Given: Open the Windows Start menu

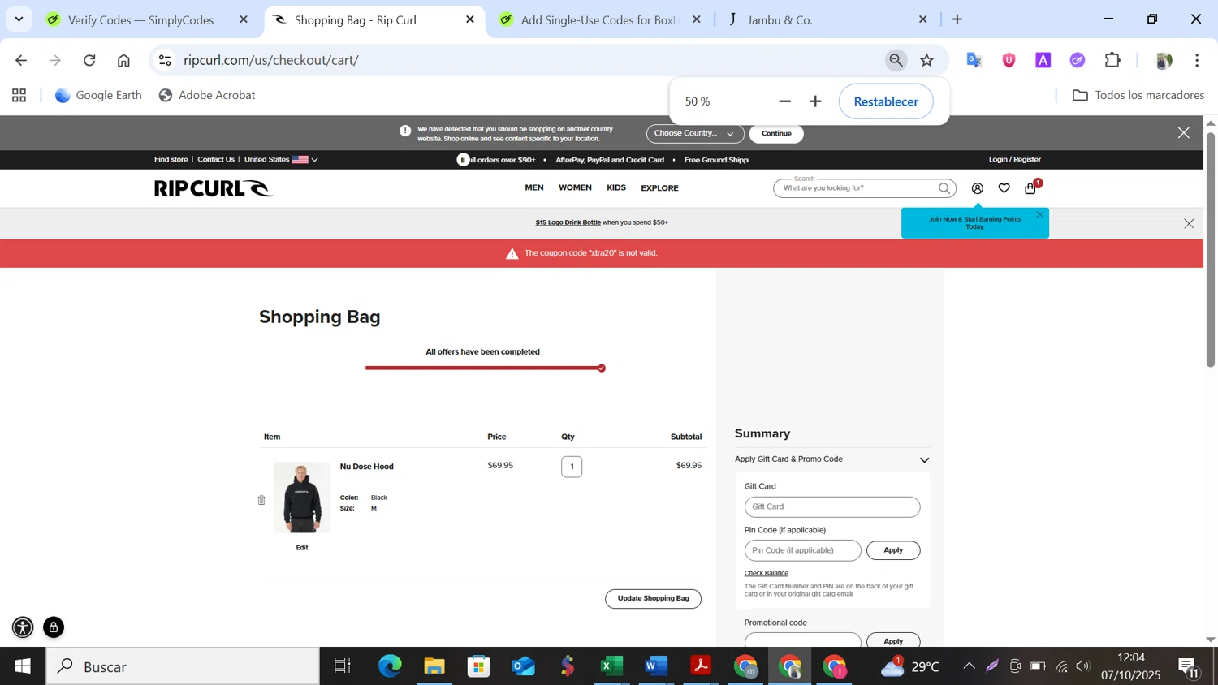Looking at the screenshot, I should click(x=23, y=667).
